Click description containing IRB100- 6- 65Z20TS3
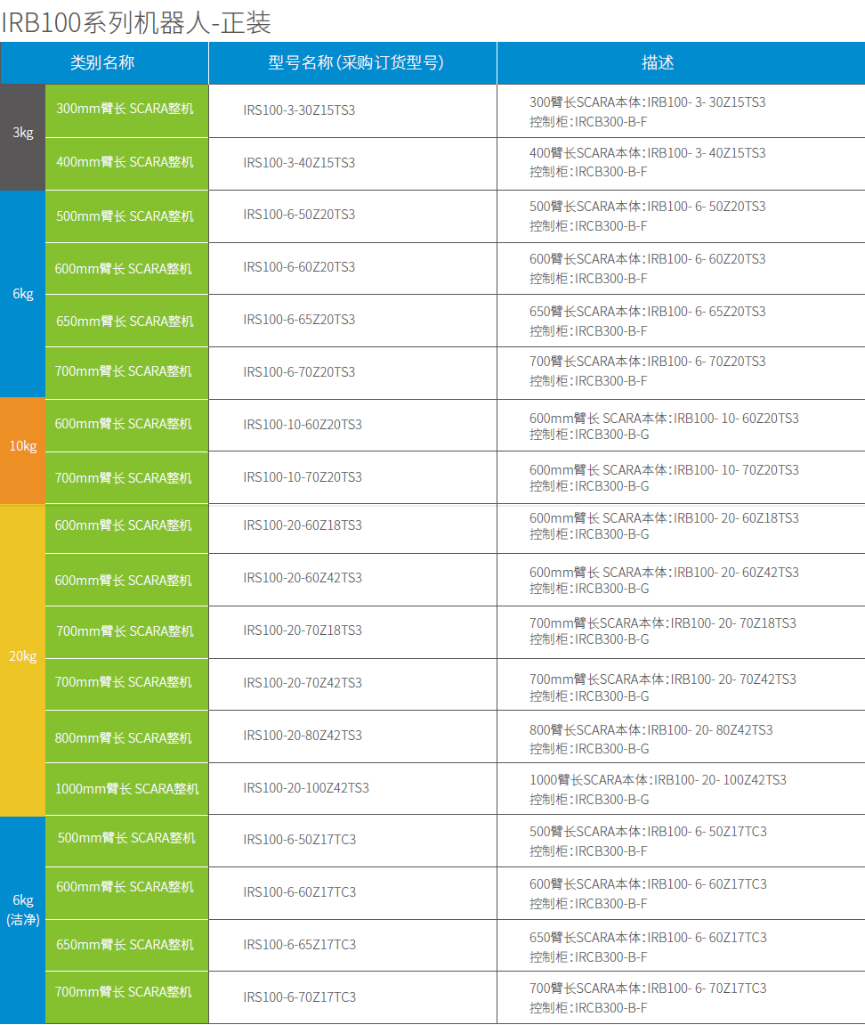The image size is (865, 1025). [648, 321]
